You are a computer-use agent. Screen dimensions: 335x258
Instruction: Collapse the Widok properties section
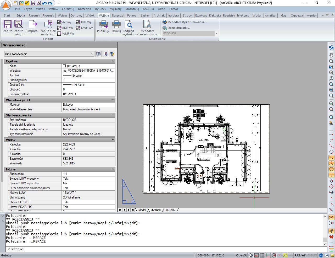pyautogui.click(x=113, y=140)
